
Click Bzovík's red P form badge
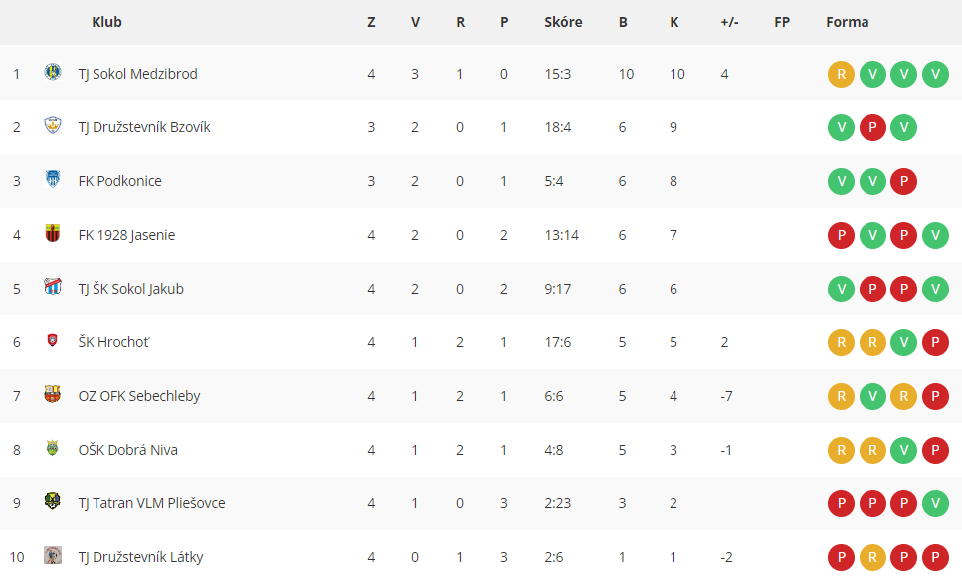[872, 127]
